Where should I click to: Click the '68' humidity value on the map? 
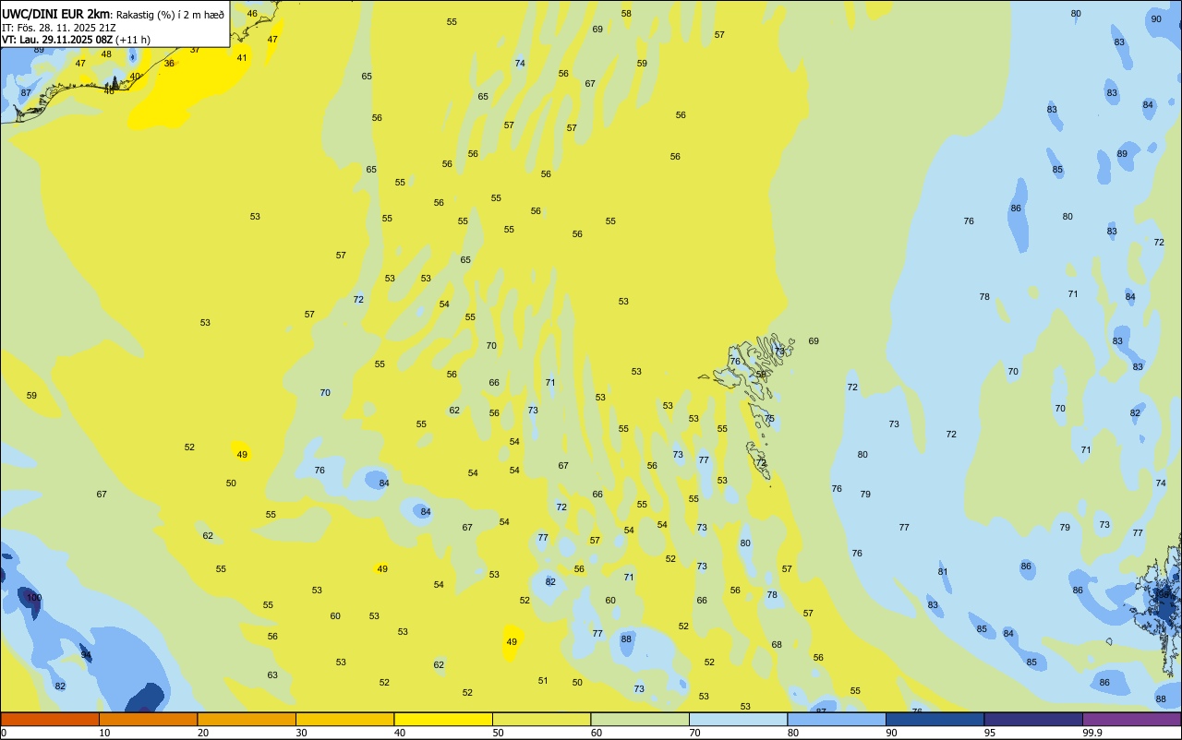click(x=777, y=645)
